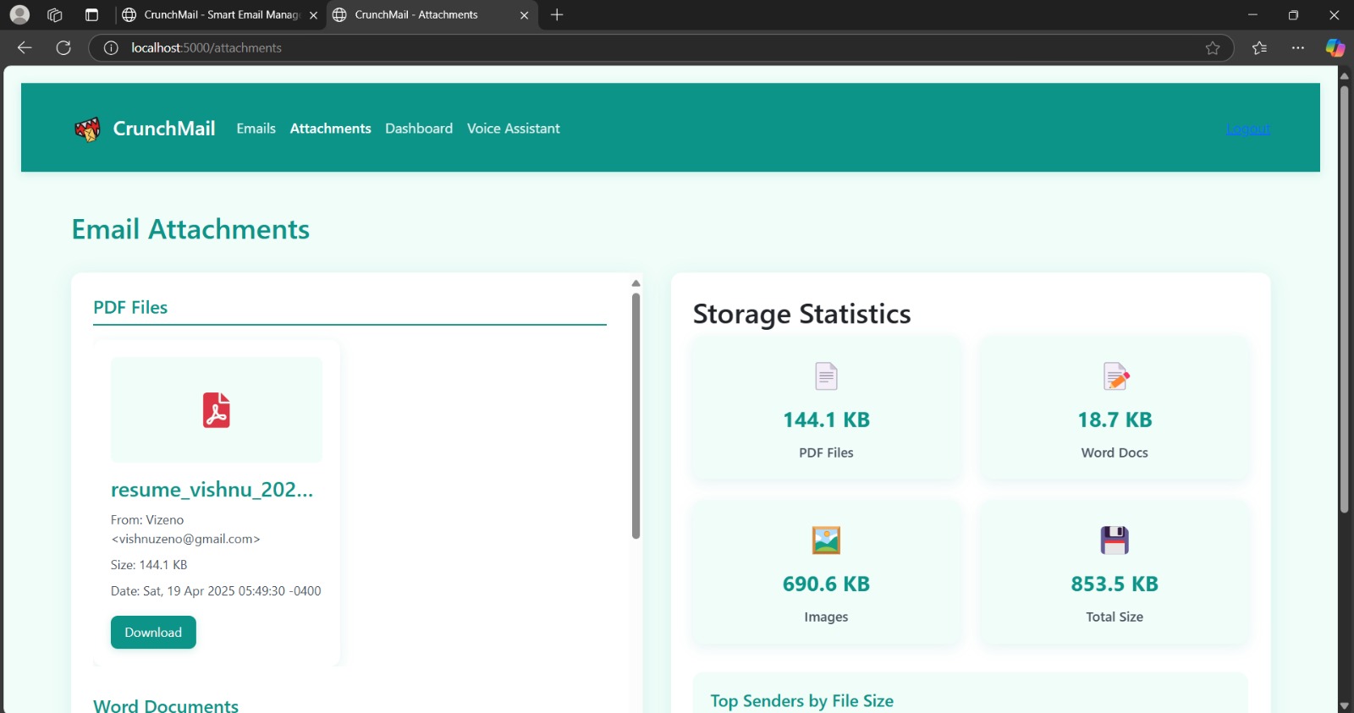Add page to favorites with star icon
Screen dimensions: 1354x713
pyautogui.click(x=1213, y=48)
